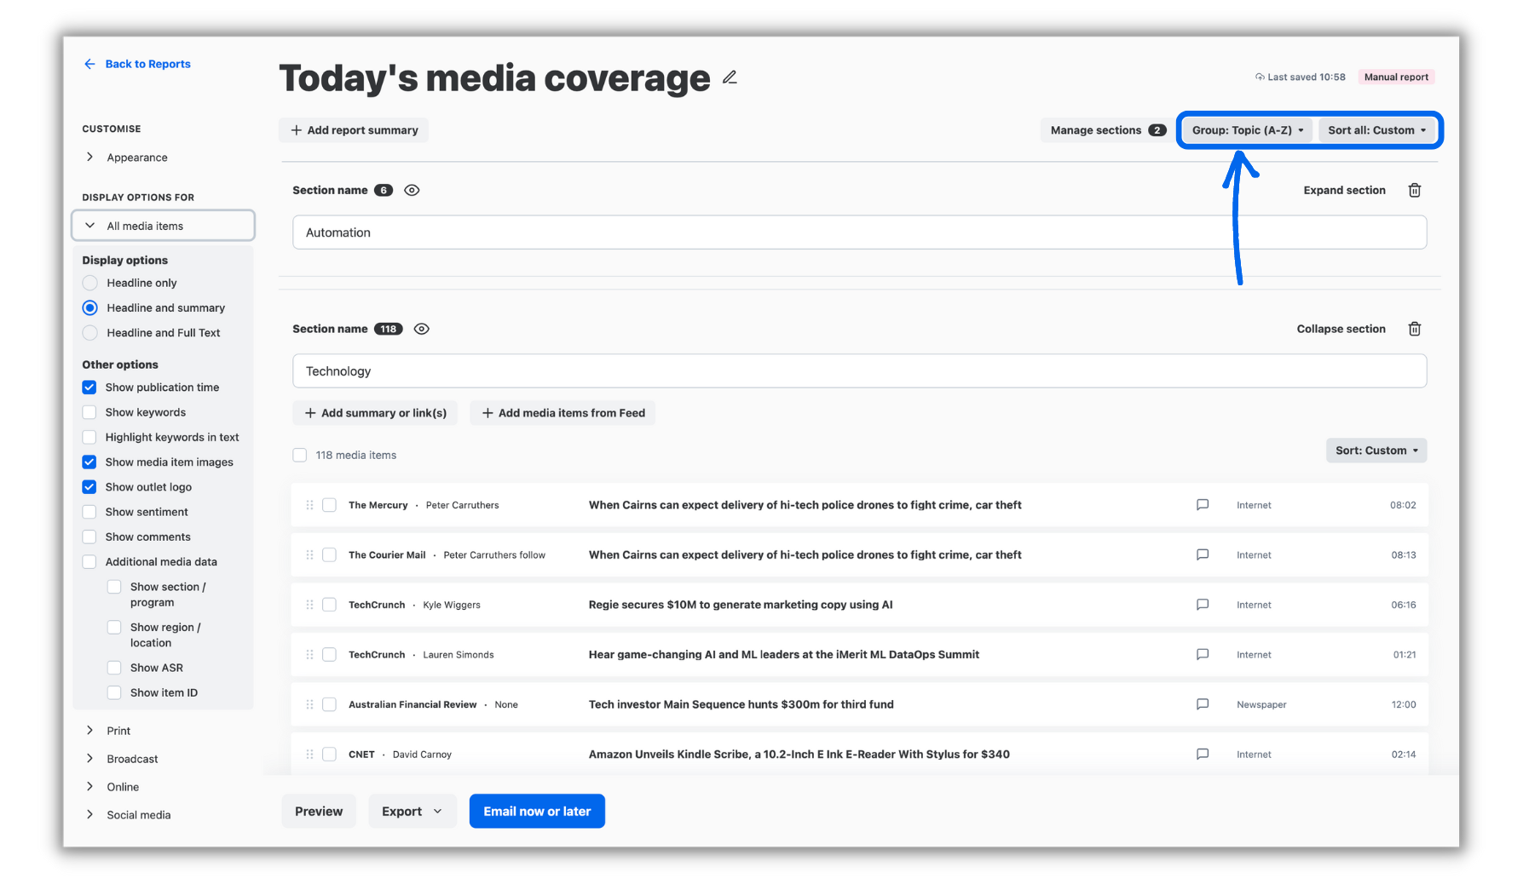Screen dimensions: 1523x884
Task: Grab drag handle of Lauren Simonds TechCrunch row
Action: click(309, 655)
